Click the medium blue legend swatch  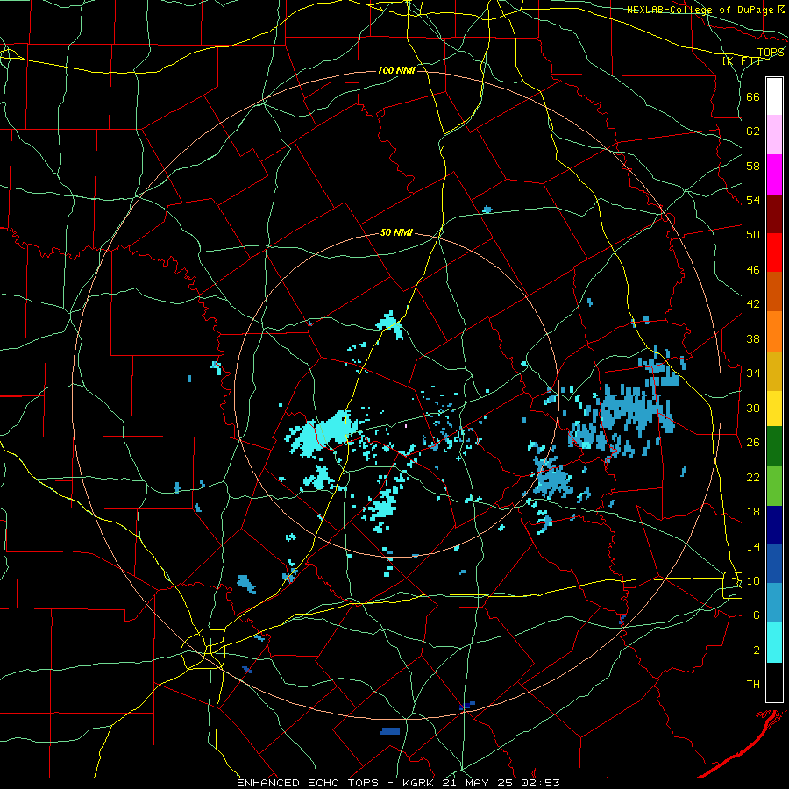pyautogui.click(x=774, y=564)
